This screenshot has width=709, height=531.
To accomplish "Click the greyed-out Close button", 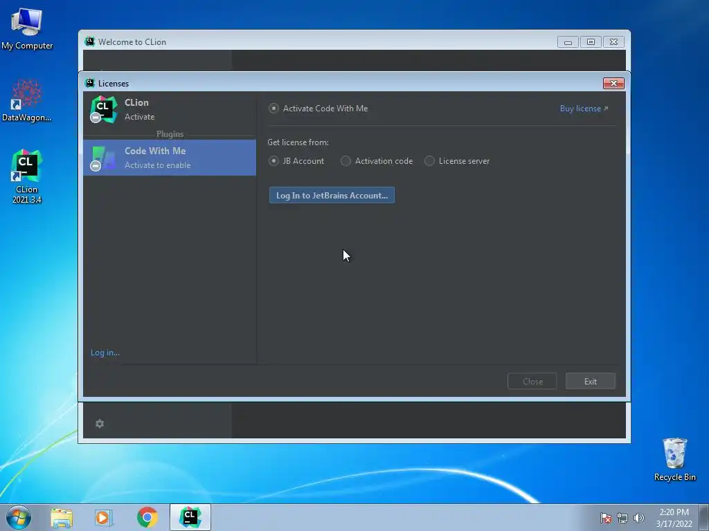I will pos(532,382).
